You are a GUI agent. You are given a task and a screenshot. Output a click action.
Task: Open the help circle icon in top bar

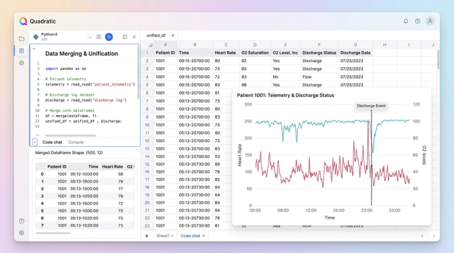(417, 21)
